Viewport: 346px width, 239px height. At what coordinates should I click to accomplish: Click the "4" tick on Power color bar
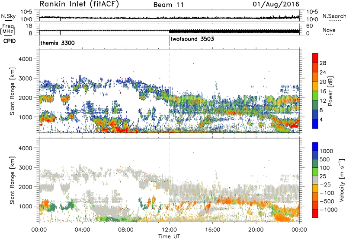coord(321,120)
